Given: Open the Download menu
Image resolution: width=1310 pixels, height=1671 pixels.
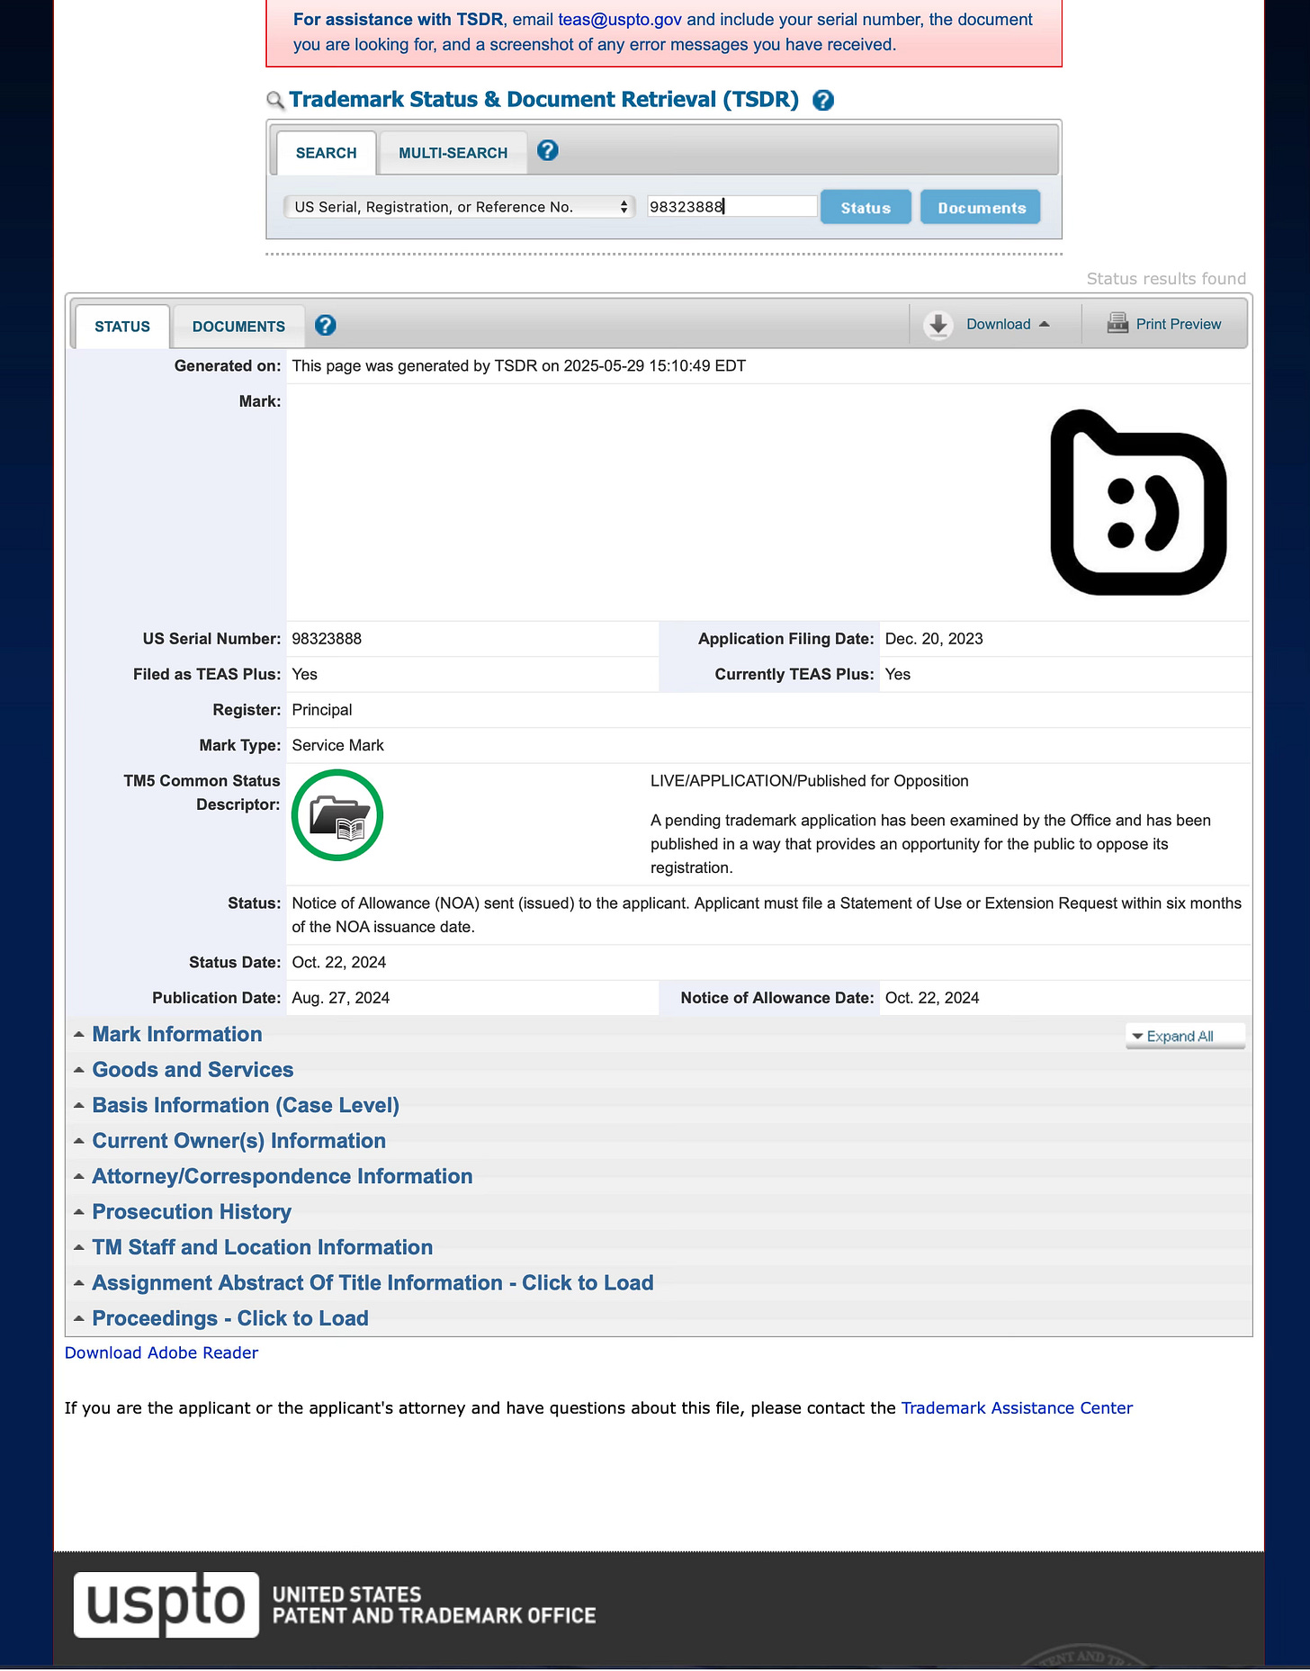Looking at the screenshot, I should (1007, 324).
